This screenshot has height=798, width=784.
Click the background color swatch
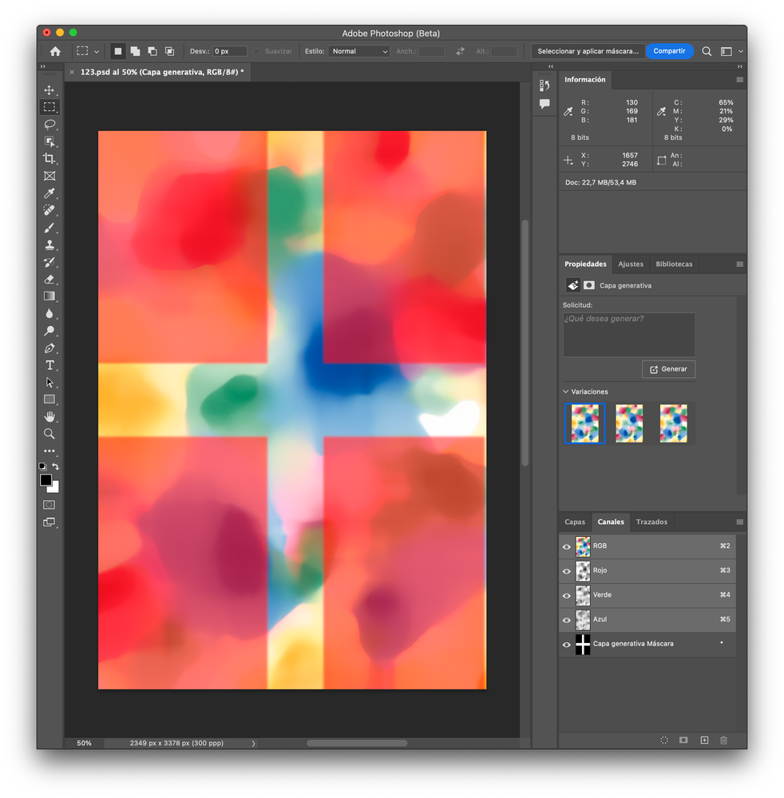[55, 488]
